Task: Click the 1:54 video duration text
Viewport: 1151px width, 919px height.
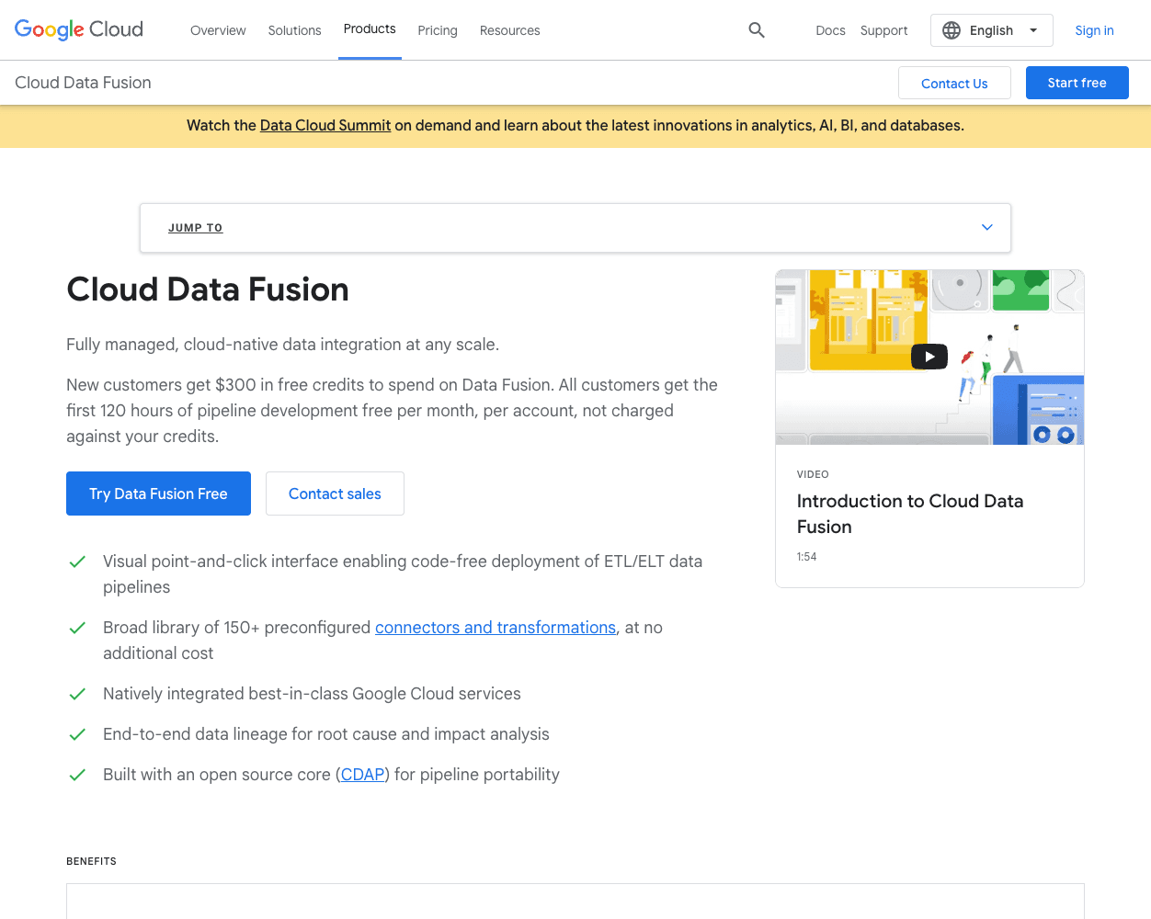Action: tap(806, 557)
